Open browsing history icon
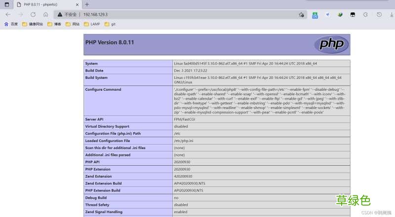 tap(379, 15)
